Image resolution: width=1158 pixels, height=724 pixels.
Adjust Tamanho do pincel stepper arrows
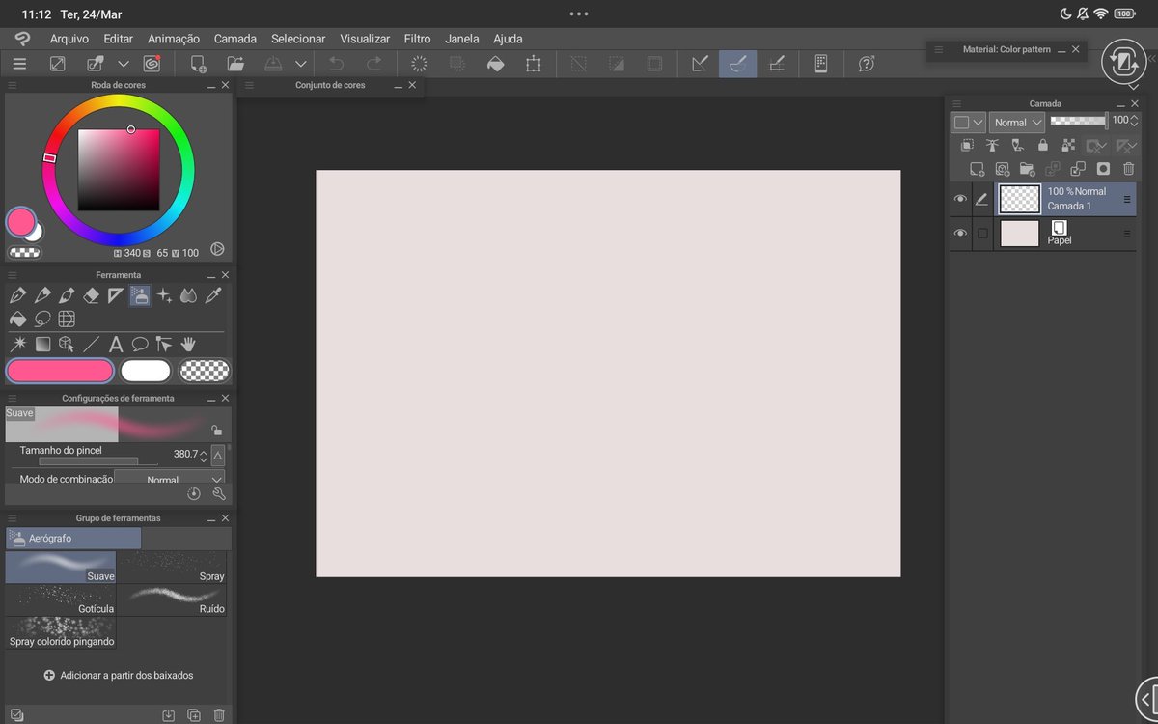203,455
